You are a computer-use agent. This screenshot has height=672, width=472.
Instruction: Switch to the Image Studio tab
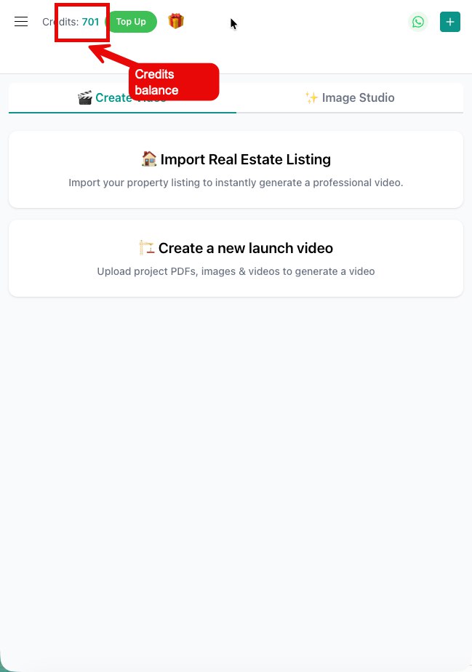point(350,97)
